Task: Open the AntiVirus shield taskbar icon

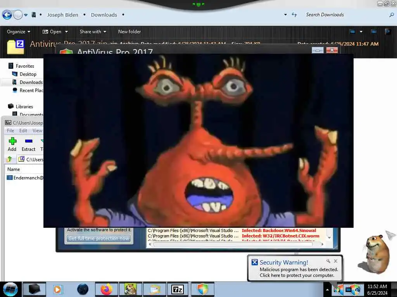Action: [x=202, y=289]
